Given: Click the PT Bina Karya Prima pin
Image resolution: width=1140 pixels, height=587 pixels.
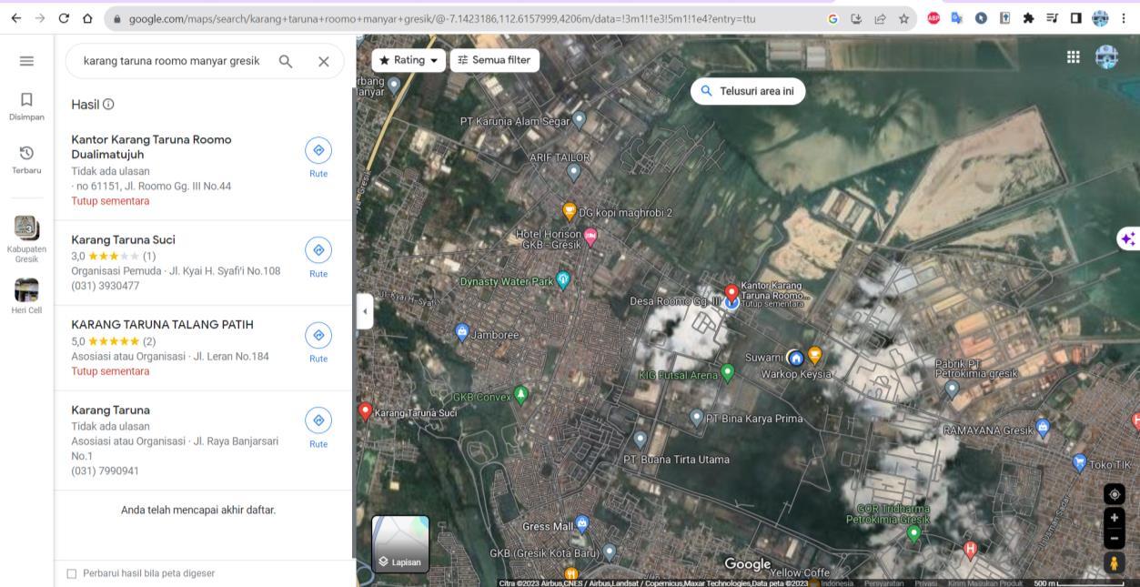Looking at the screenshot, I should [698, 419].
